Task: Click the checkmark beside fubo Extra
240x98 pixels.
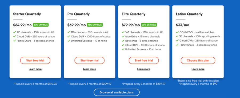Action: pyautogui.click(x=123, y=37)
